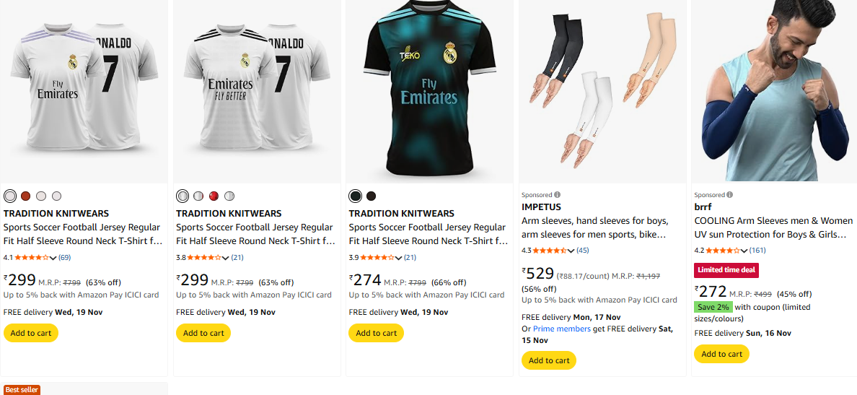Choose red swatch on the 3.8-rated jersey

pyautogui.click(x=214, y=196)
